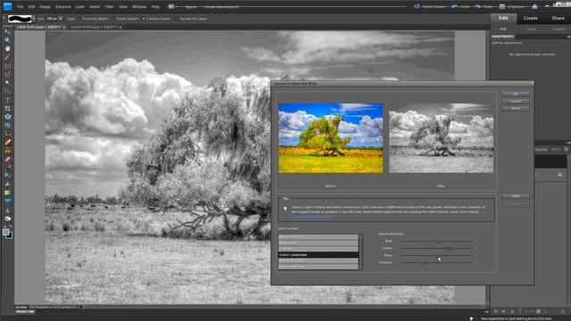Image resolution: width=571 pixels, height=321 pixels.
Task: Open the Layer menu
Action: [x=79, y=6]
